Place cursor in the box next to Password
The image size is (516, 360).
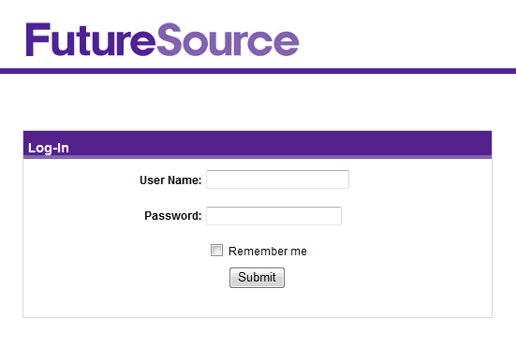pyautogui.click(x=273, y=216)
